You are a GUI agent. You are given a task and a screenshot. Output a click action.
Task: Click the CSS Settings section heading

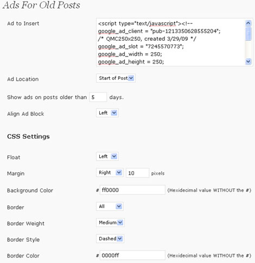28,136
